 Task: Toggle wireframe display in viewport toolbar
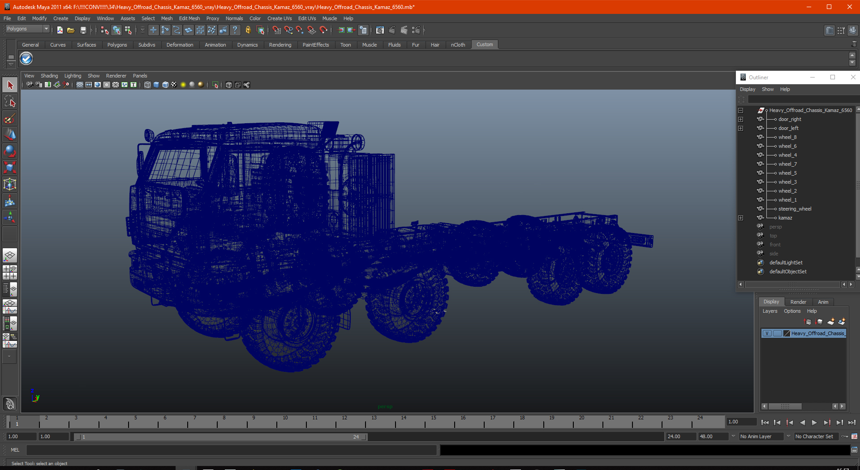[x=147, y=85]
